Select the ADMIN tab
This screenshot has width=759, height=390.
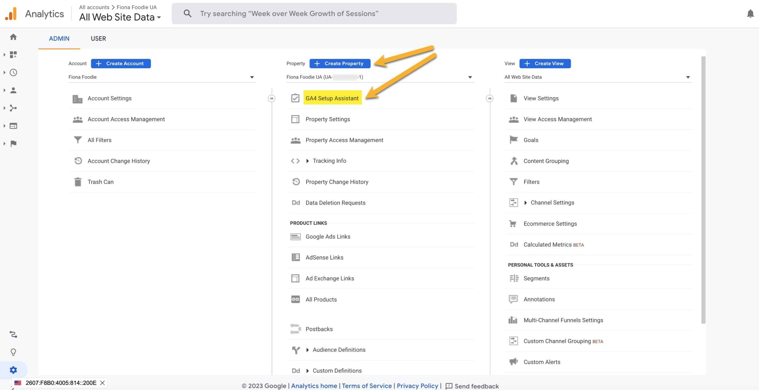point(59,38)
